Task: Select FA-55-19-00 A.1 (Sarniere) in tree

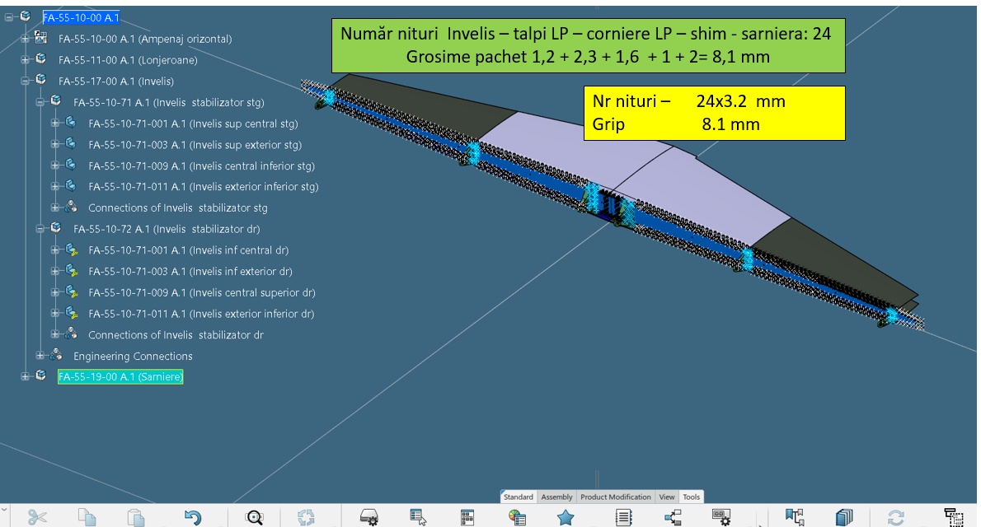Action: (120, 377)
